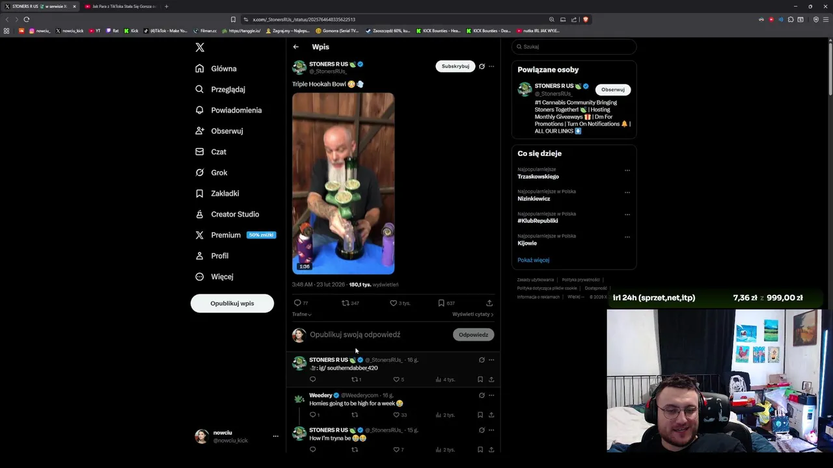The image size is (833, 468).
Task: Open a new browser tab
Action: point(167,6)
